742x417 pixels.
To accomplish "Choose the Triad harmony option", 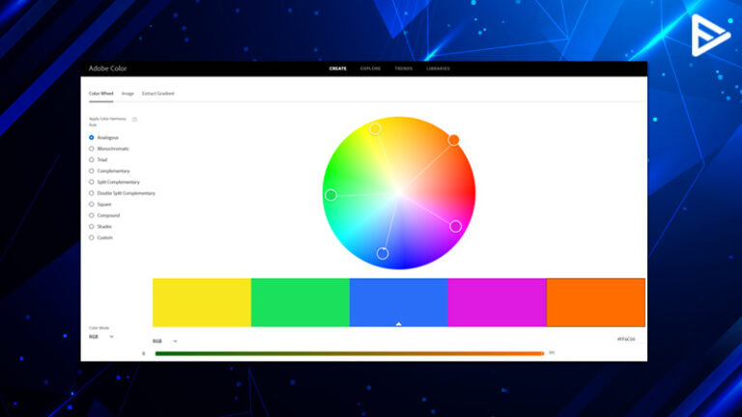I will tap(92, 159).
